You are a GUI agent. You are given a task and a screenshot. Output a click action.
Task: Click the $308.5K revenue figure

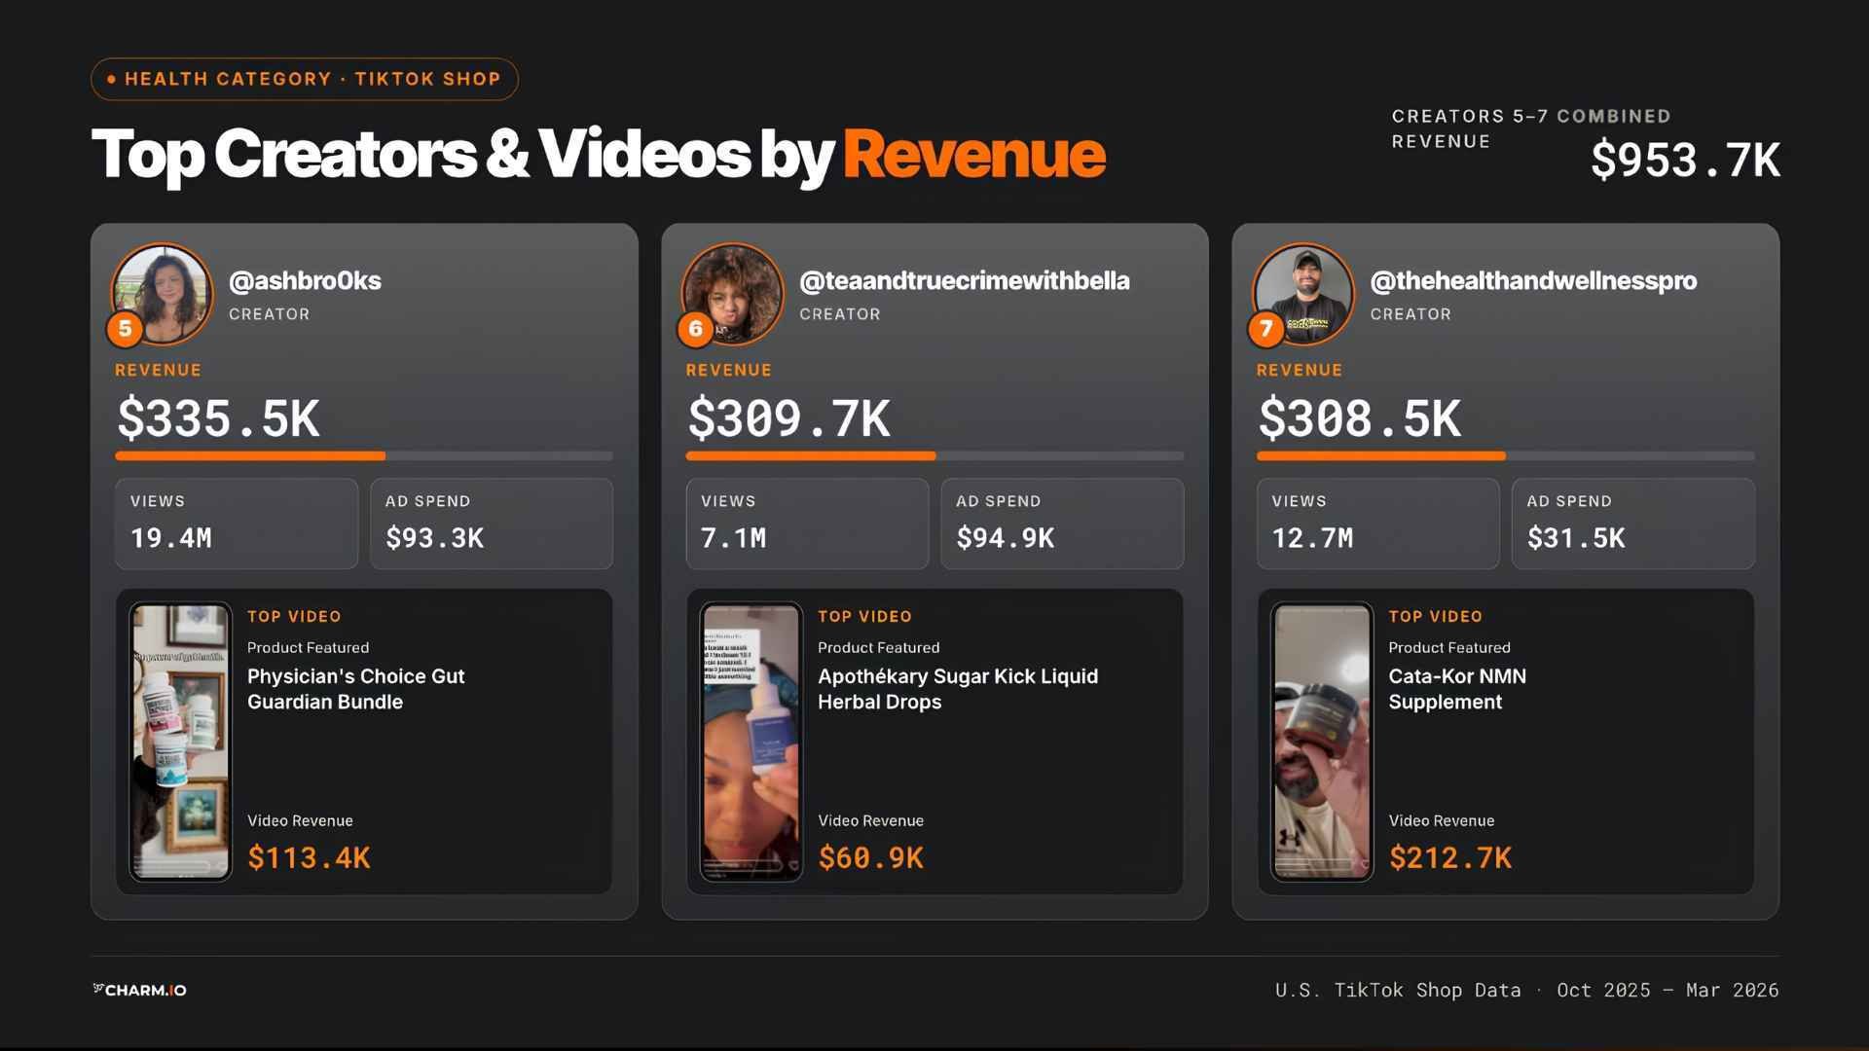1359,418
